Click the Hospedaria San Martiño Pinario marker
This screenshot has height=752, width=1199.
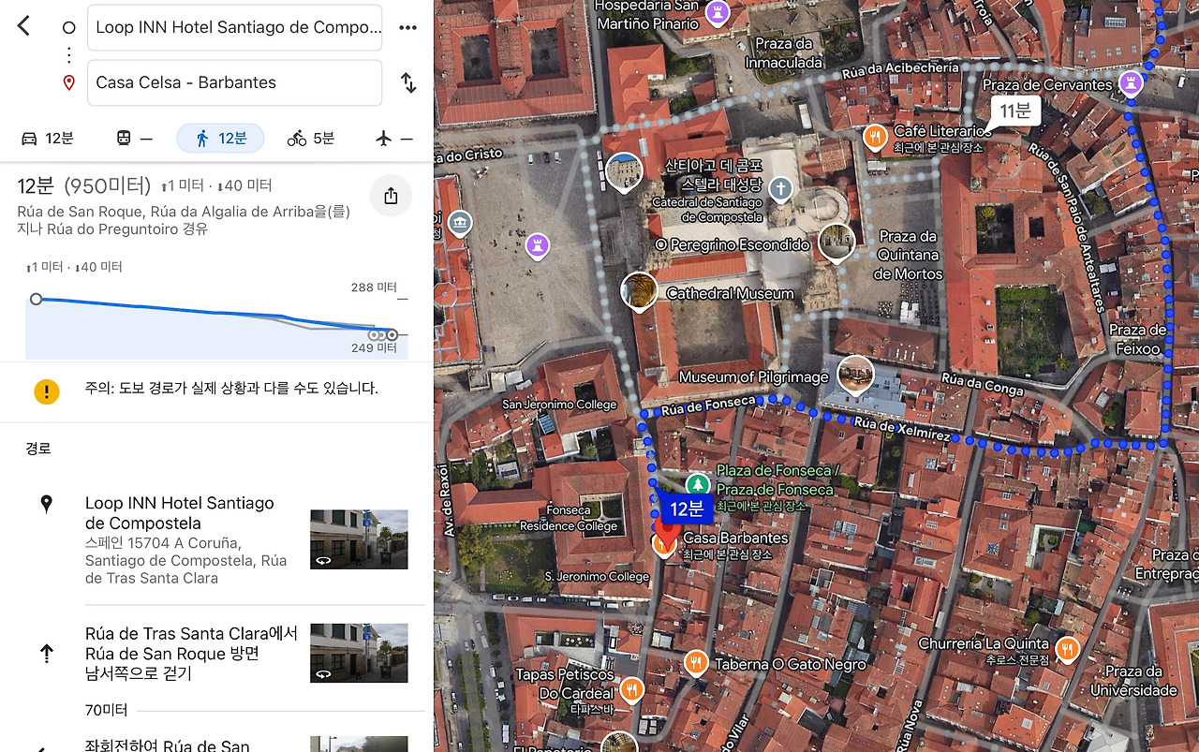coord(718,12)
